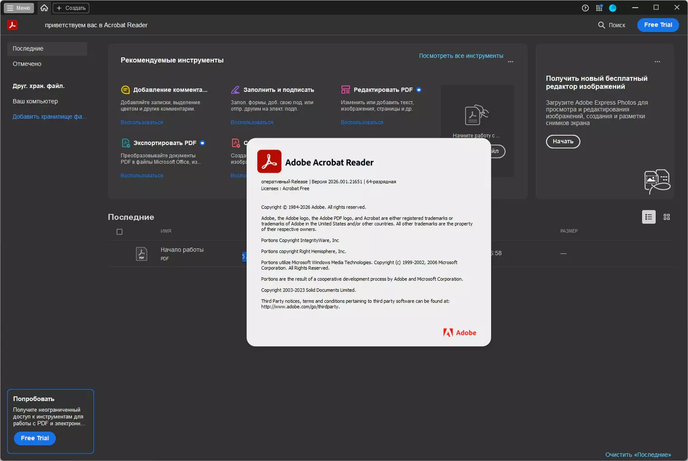The width and height of the screenshot is (688, 461).
Task: Go to the Home icon
Action: coord(44,8)
